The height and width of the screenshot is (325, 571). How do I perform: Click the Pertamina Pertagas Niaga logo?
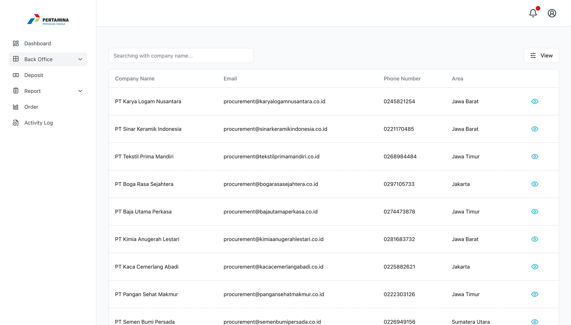pyautogui.click(x=48, y=20)
